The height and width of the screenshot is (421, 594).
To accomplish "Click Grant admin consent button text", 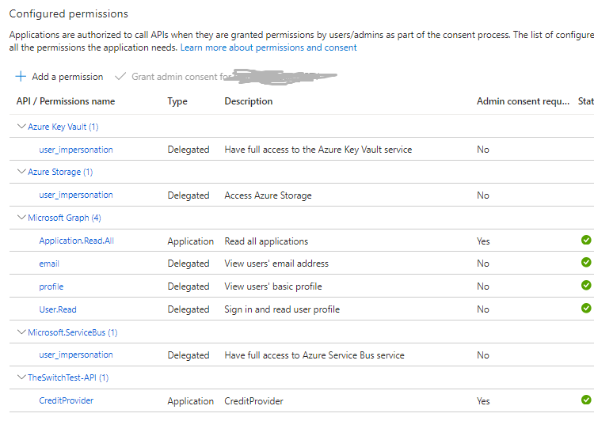I will [x=181, y=77].
